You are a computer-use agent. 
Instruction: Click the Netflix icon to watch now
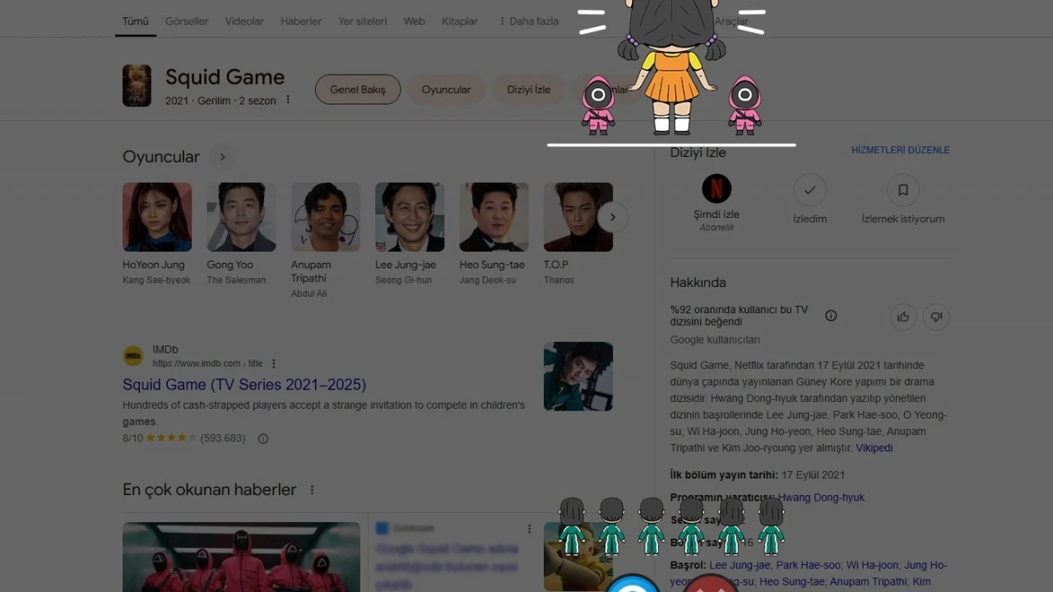716,189
